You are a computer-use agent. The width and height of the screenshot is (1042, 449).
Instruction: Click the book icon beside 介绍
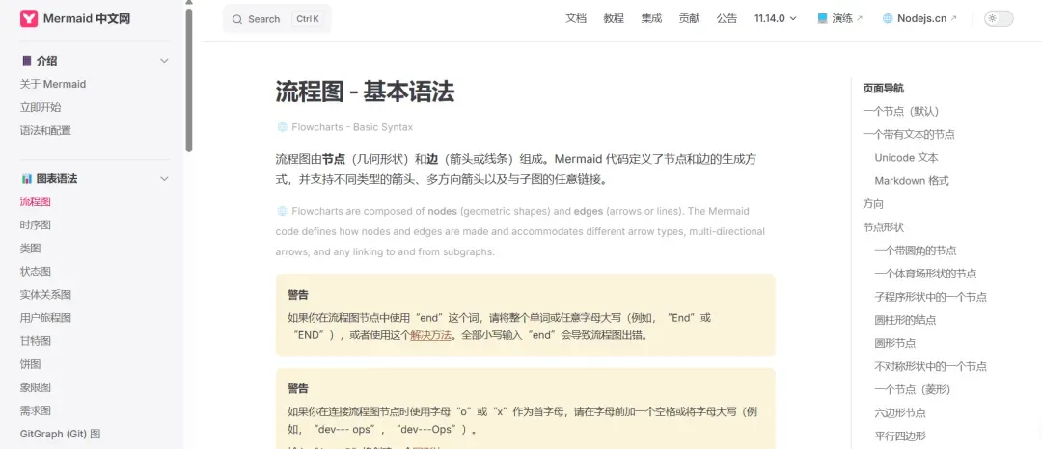27,61
